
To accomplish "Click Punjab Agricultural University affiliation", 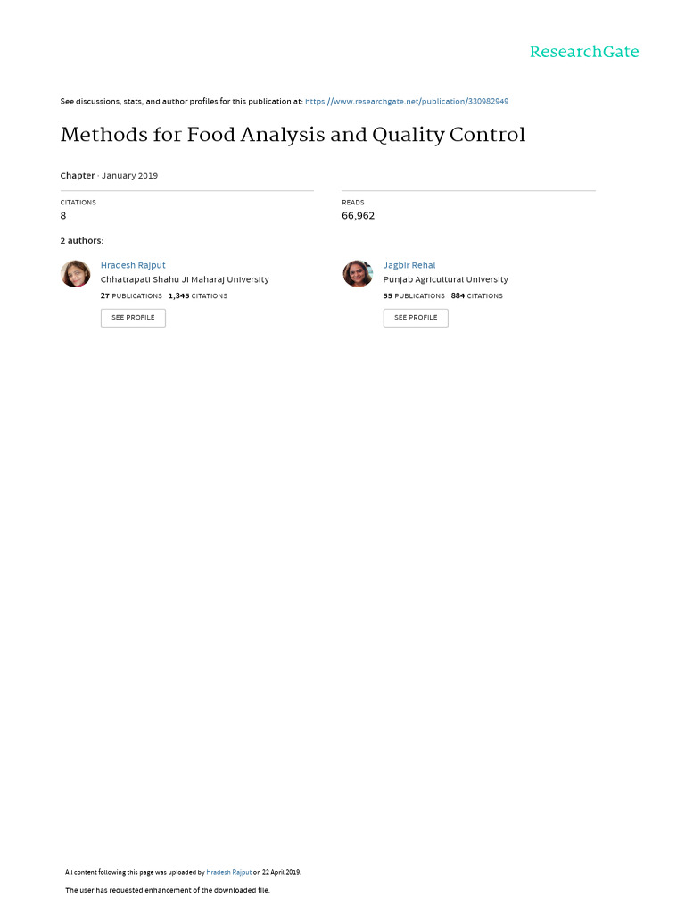I will pyautogui.click(x=445, y=279).
